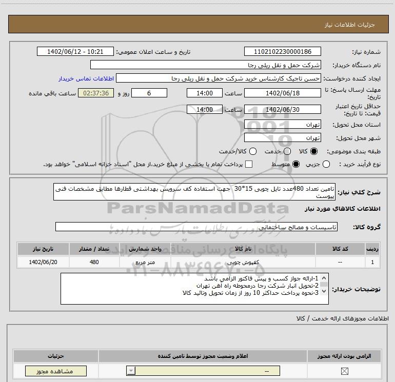
Task: Click the جزئیات اطلاعات نیاز title bar
Action: pyautogui.click(x=199, y=25)
